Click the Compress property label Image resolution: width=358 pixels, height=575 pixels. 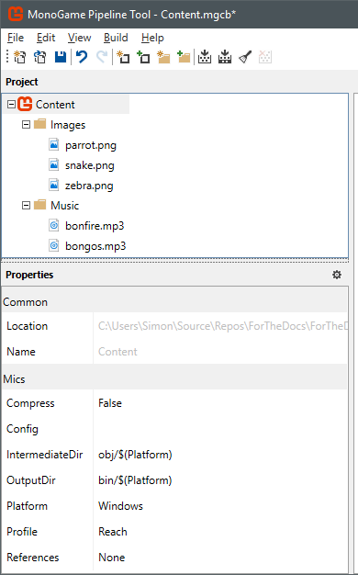point(30,403)
